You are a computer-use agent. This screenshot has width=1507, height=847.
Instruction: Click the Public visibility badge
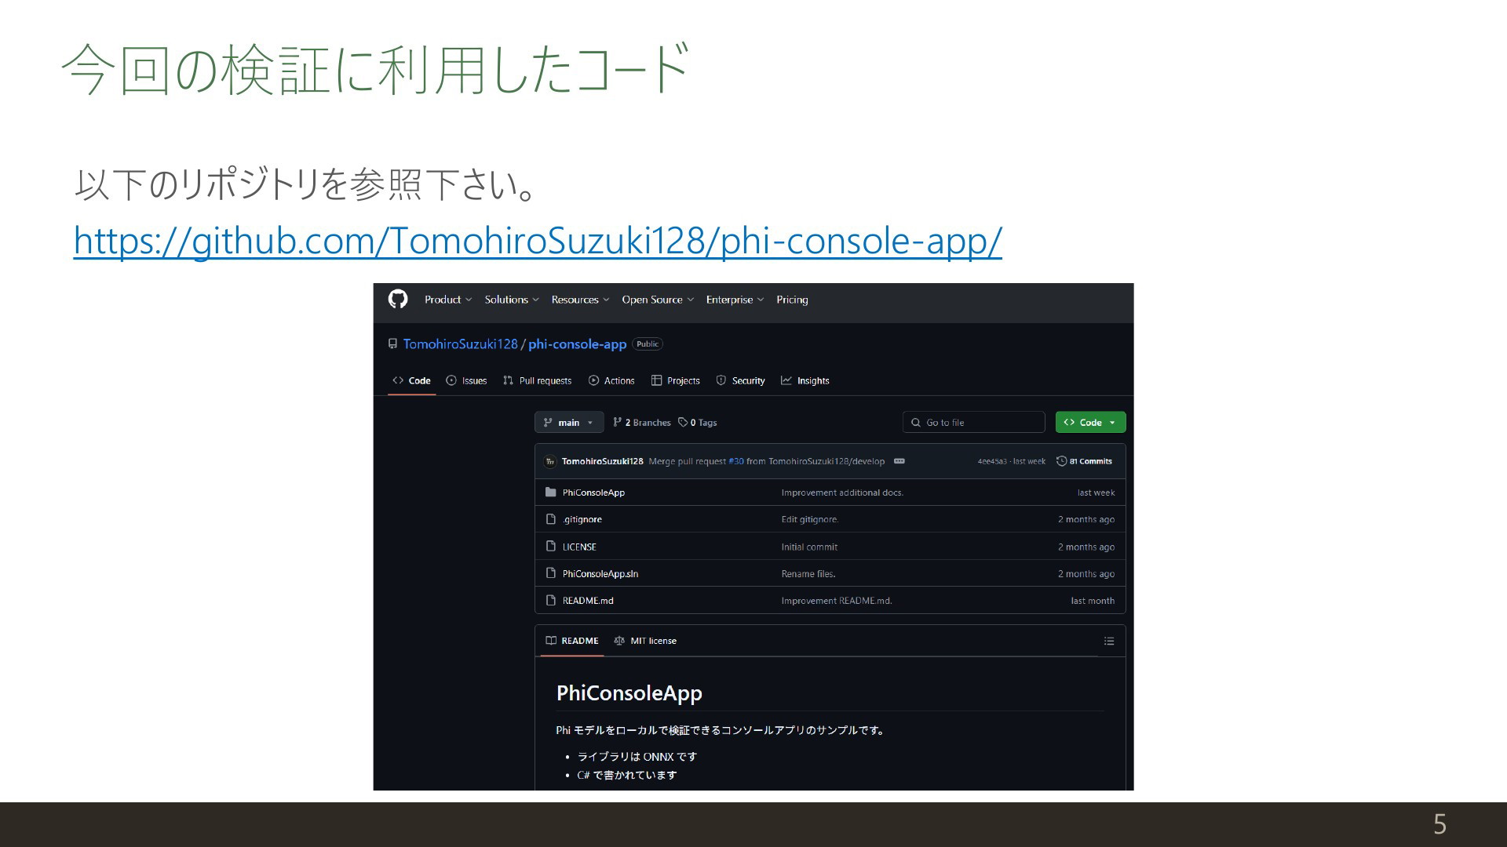[x=648, y=344]
